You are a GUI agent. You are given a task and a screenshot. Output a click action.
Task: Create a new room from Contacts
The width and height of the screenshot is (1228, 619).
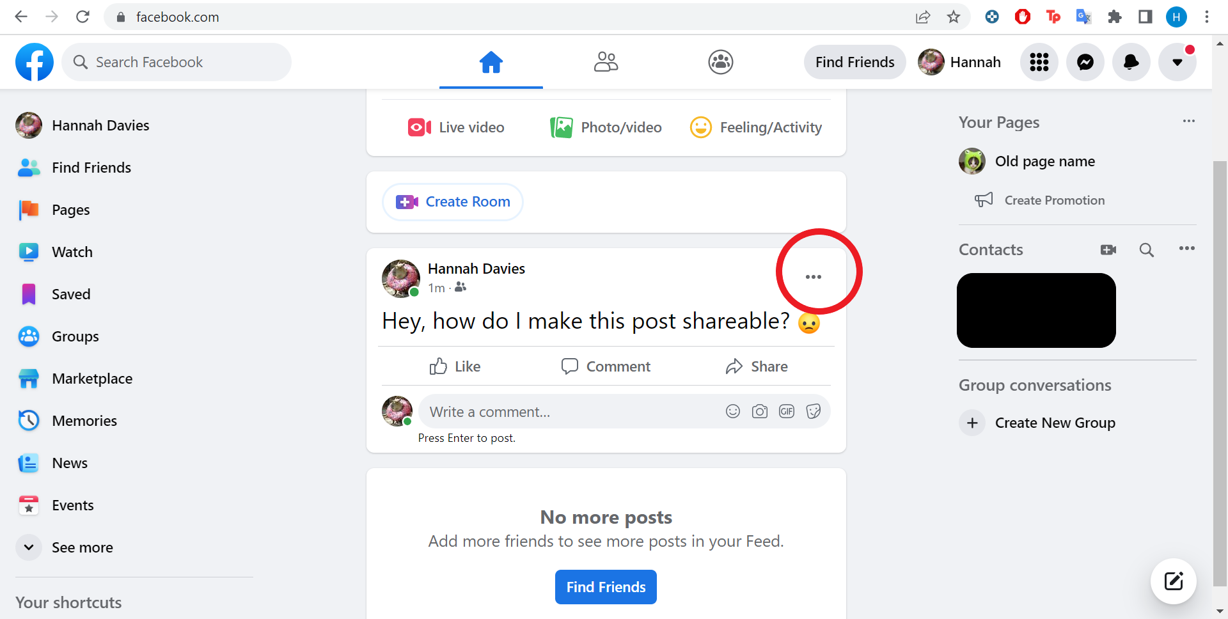click(1108, 250)
